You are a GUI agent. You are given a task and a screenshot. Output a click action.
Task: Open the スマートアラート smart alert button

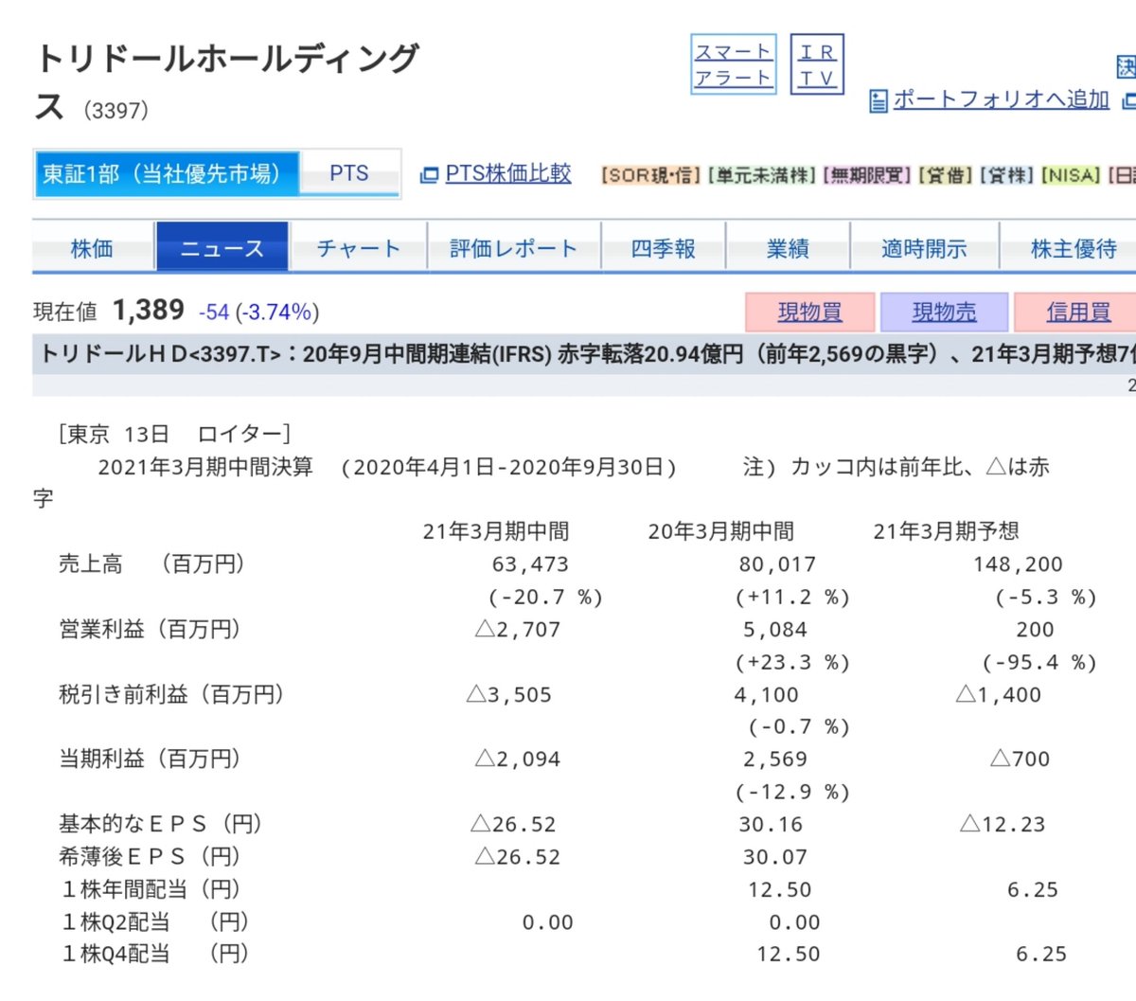(734, 64)
